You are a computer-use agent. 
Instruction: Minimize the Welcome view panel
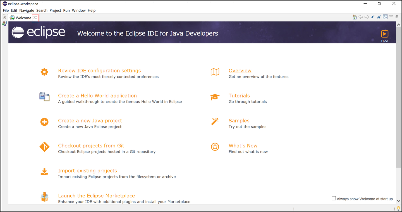(391, 16)
